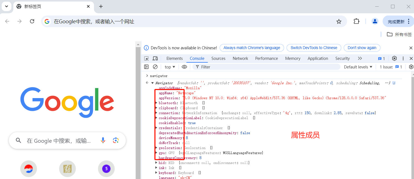Expand the connection property
The width and height of the screenshot is (414, 179).
pos(156,113)
